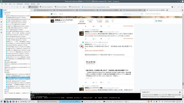The height and width of the screenshot is (103, 184).
Task: Click the bookmark-page icon right of address bar
Action: click(182, 7)
